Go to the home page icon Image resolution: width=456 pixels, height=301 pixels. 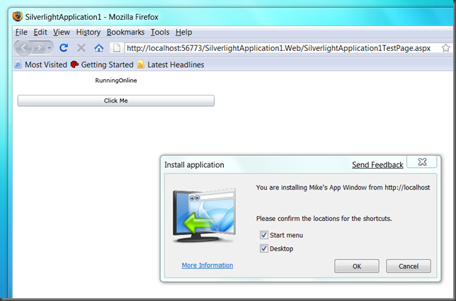(99, 47)
